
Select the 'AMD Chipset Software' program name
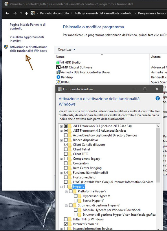[x=76, y=67]
